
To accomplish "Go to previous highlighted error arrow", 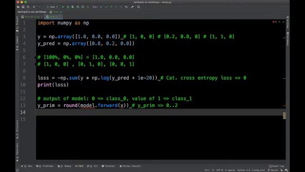I will pyautogui.click(x=280, y=22).
